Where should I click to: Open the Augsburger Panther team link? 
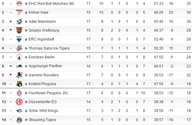[45, 66]
